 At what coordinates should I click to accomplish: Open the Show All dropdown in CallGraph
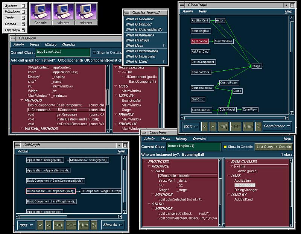click(x=112, y=225)
